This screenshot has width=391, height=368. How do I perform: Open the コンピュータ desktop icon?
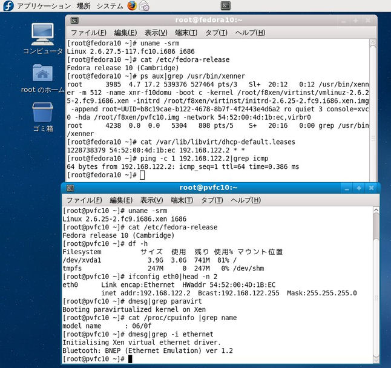click(42, 39)
